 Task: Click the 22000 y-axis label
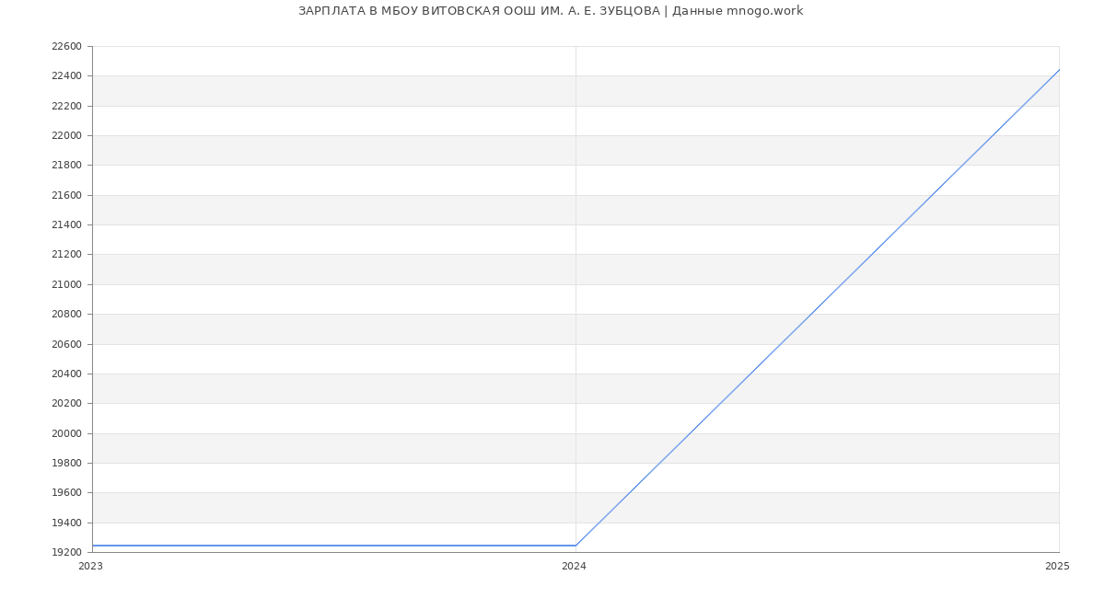[66, 135]
